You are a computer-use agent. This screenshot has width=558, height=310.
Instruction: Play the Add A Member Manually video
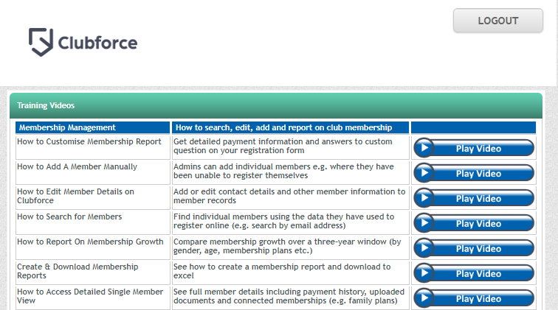coord(473,173)
